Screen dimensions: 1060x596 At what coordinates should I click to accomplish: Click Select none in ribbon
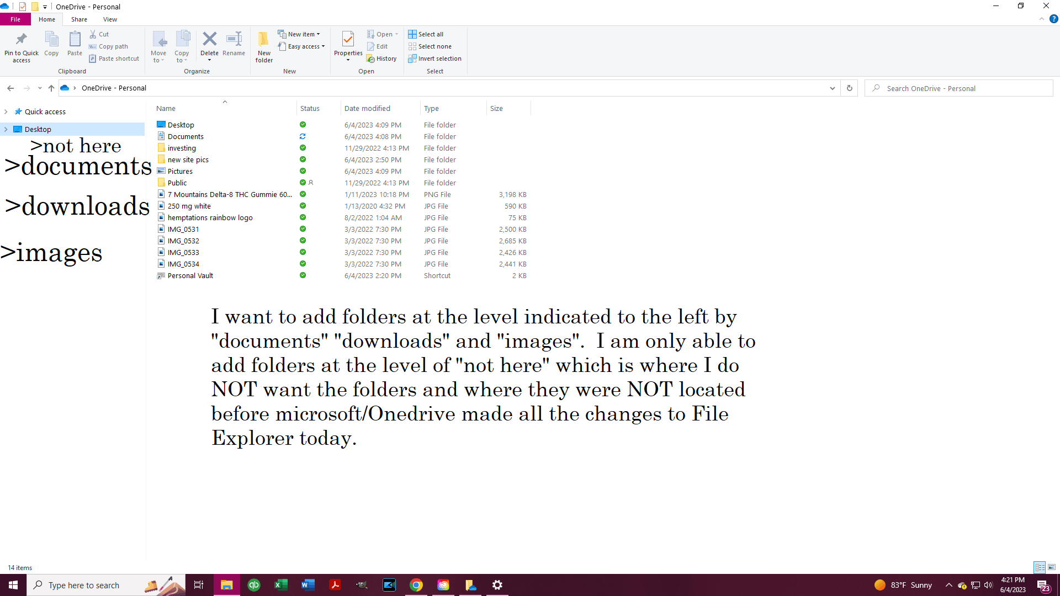pos(430,46)
